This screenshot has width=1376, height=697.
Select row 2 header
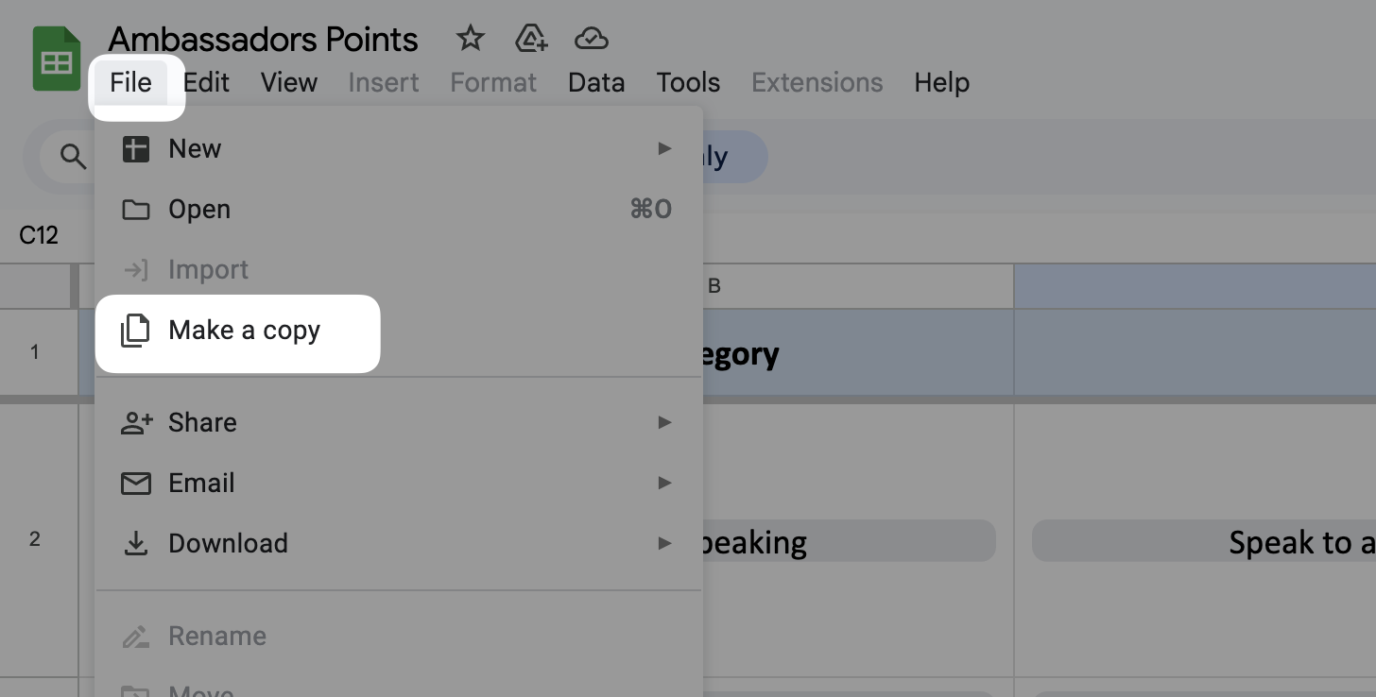click(x=35, y=539)
